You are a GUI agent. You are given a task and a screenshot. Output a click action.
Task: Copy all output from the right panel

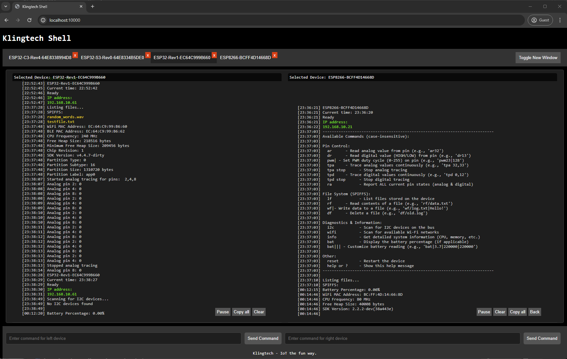[x=518, y=312]
